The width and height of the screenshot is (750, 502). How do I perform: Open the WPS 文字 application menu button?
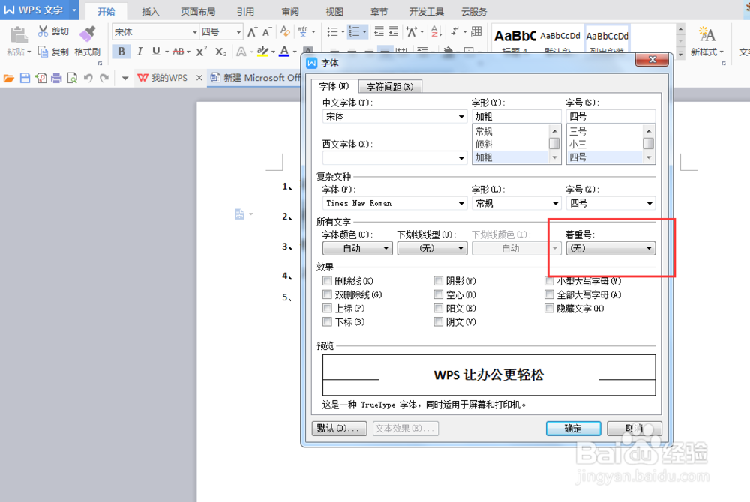(39, 10)
